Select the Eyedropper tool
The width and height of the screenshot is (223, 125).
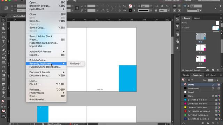pyautogui.click(x=3, y=88)
